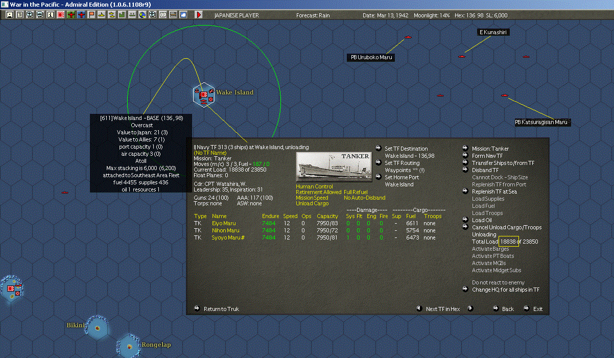Click the orange flag toolbar icon
The width and height of the screenshot is (614, 358).
[x=91, y=15]
